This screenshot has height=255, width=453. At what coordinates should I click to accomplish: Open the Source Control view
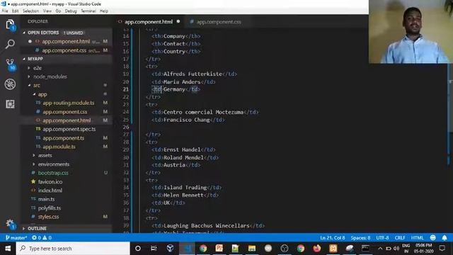tap(10, 64)
